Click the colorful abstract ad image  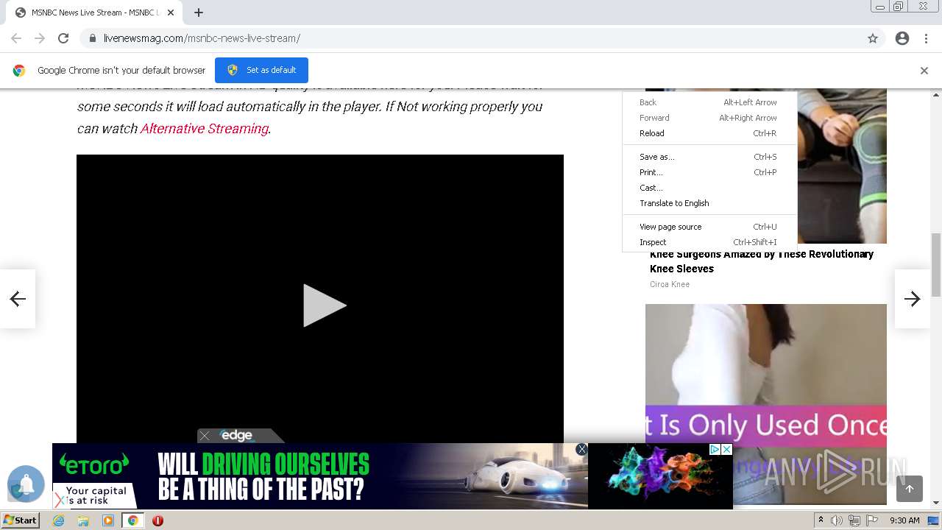click(x=660, y=476)
